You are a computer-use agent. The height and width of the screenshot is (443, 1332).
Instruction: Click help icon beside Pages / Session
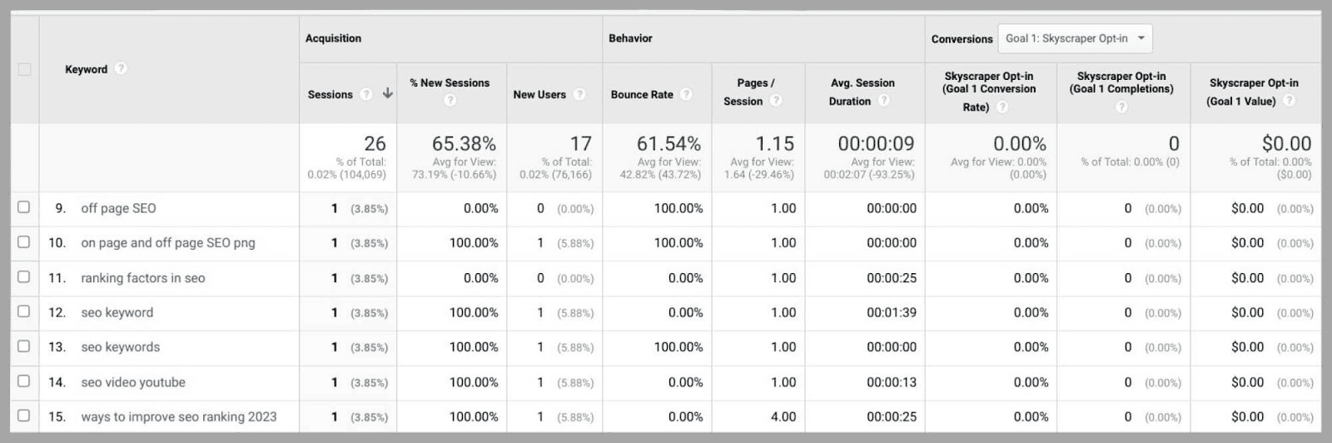pos(776,101)
